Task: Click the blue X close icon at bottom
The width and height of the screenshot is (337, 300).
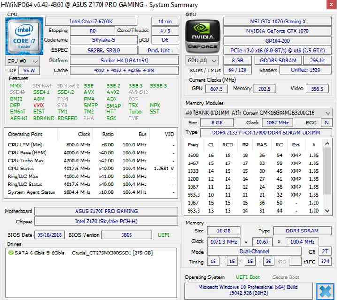Action: coord(325,292)
